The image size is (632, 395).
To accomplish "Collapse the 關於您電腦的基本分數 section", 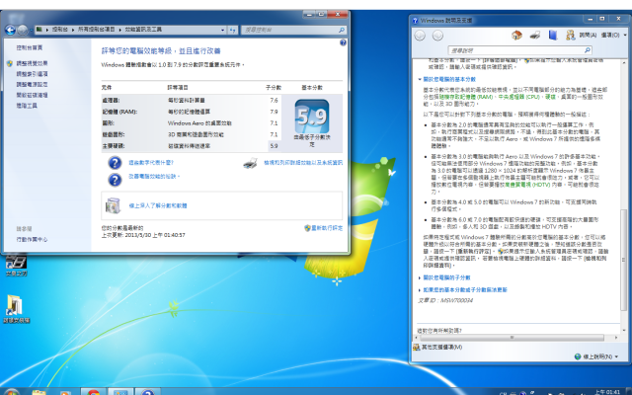I will tap(447, 79).
